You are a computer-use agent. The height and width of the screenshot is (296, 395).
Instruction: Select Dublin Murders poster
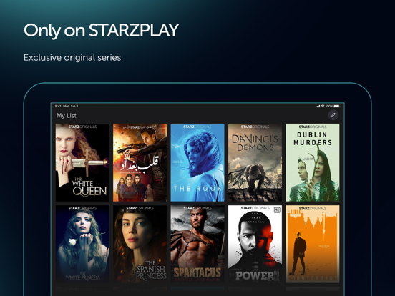tap(313, 162)
